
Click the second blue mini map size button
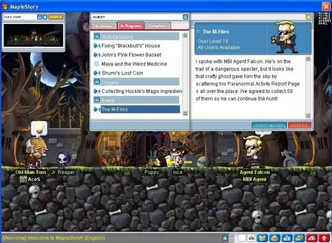tap(45, 17)
